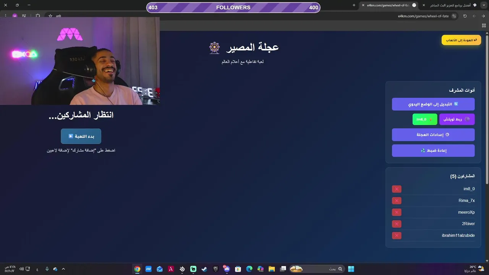Open the tab search dropdown arrow
The image size is (489, 275).
(484, 5)
